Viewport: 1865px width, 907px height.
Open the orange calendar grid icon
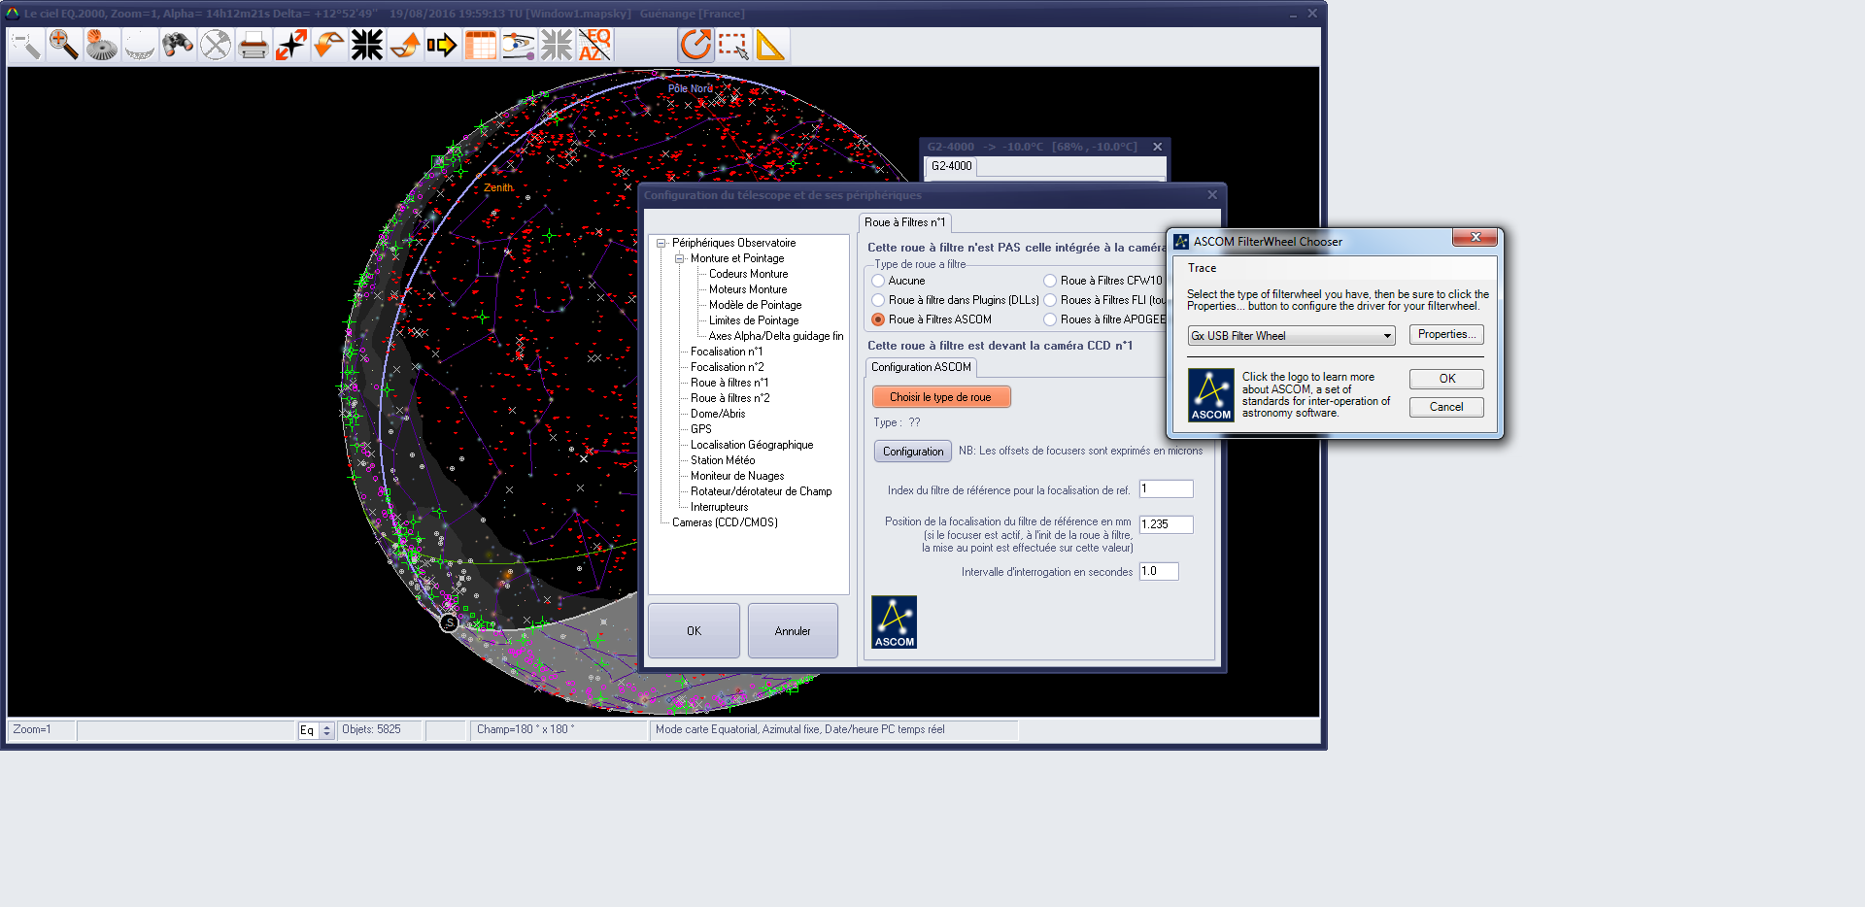pos(481,45)
